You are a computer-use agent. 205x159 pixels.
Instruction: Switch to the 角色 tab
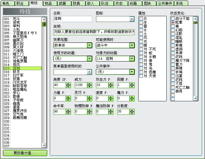click(x=7, y=3)
